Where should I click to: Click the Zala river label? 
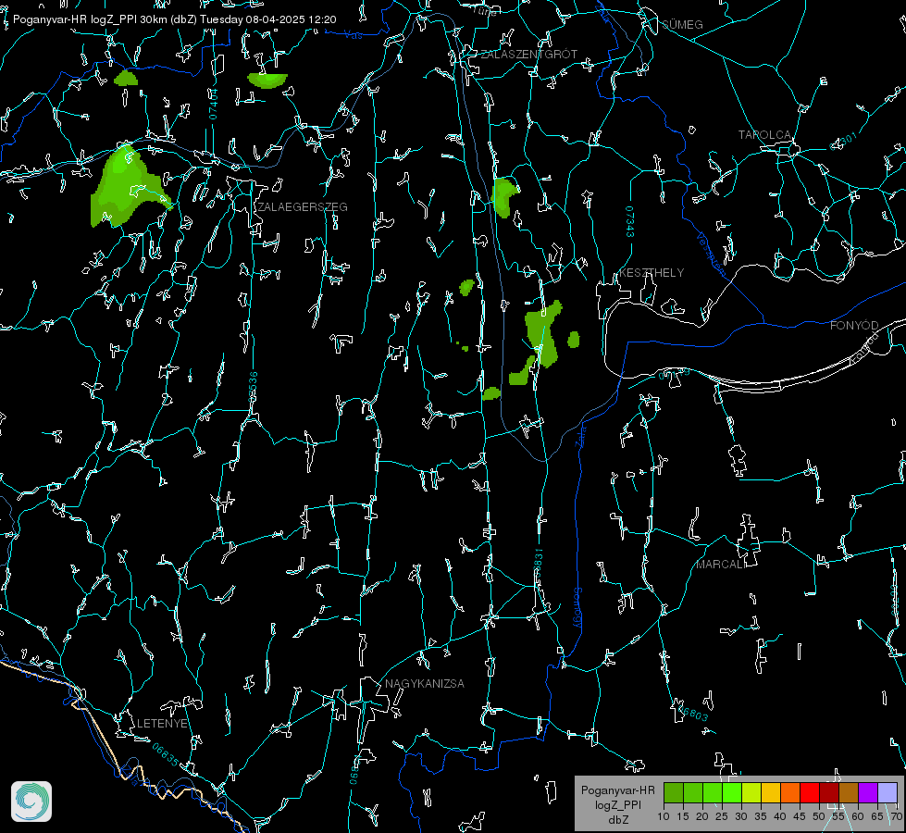(x=580, y=435)
